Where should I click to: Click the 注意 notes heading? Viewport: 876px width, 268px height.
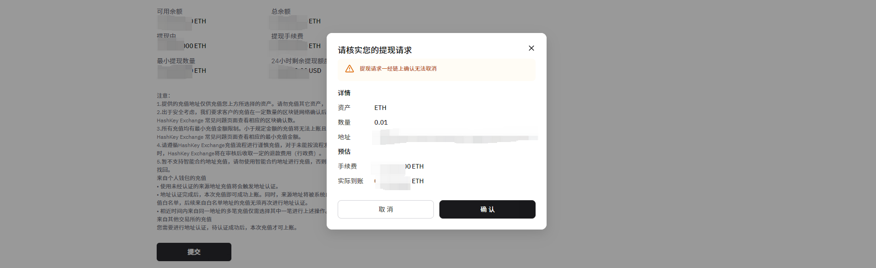click(164, 96)
